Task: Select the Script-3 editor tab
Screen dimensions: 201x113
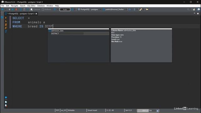Action: tap(21, 14)
